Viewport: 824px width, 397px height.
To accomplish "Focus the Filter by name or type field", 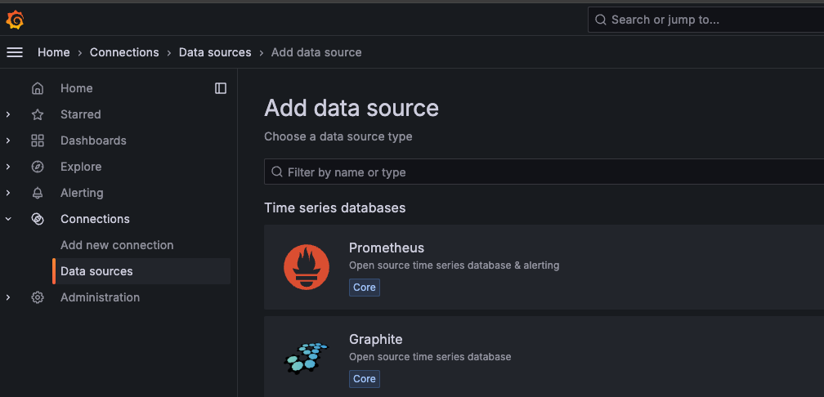I will point(544,172).
